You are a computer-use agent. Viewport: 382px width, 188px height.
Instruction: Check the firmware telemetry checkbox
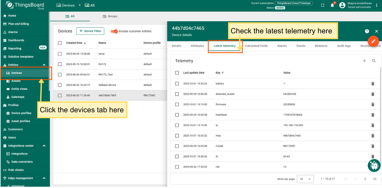(177, 105)
